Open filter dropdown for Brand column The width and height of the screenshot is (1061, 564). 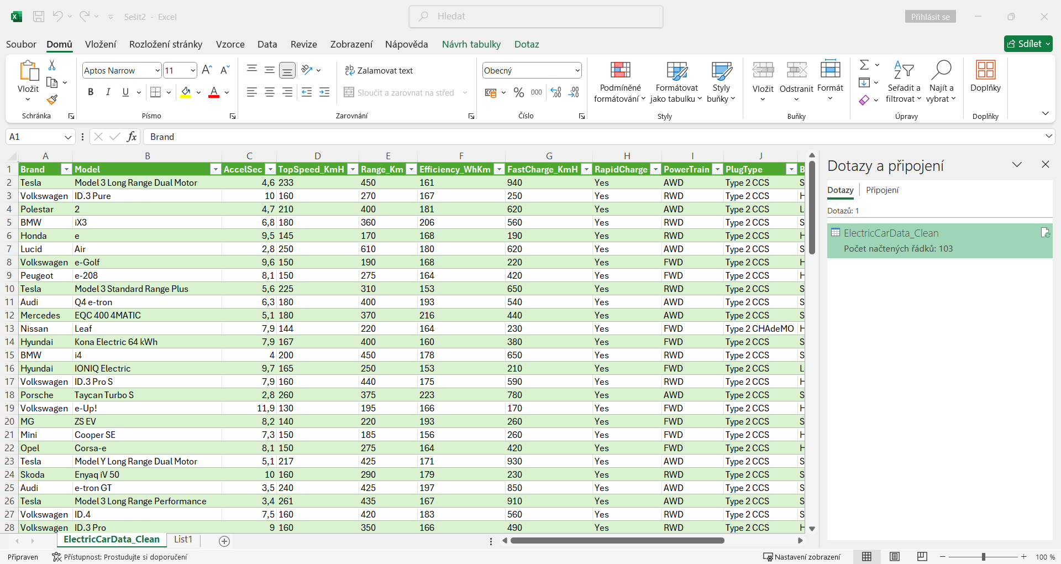[66, 169]
